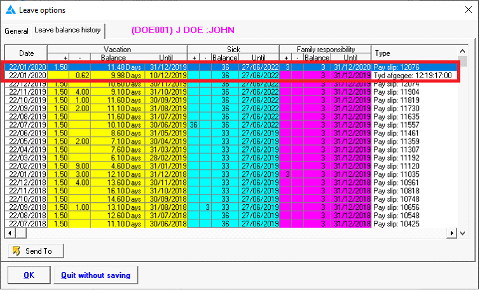The width and height of the screenshot is (480, 290).
Task: Select row with Pay slip: 11120
Action: 231,166
